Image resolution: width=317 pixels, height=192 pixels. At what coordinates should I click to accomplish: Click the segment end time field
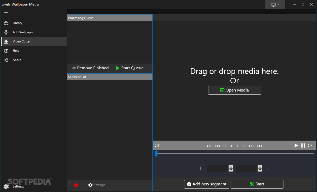click(247, 168)
